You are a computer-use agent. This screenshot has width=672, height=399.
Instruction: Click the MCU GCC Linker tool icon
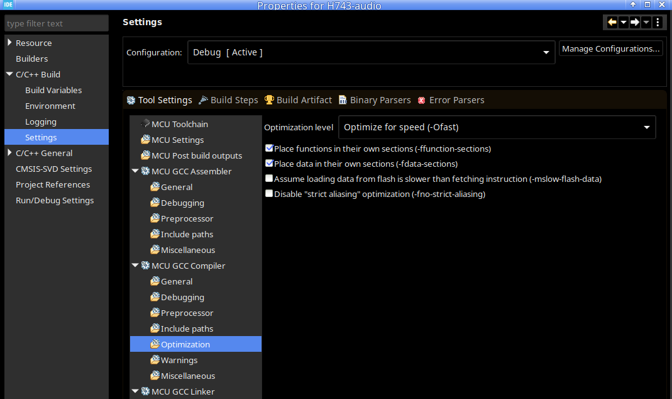(x=145, y=391)
